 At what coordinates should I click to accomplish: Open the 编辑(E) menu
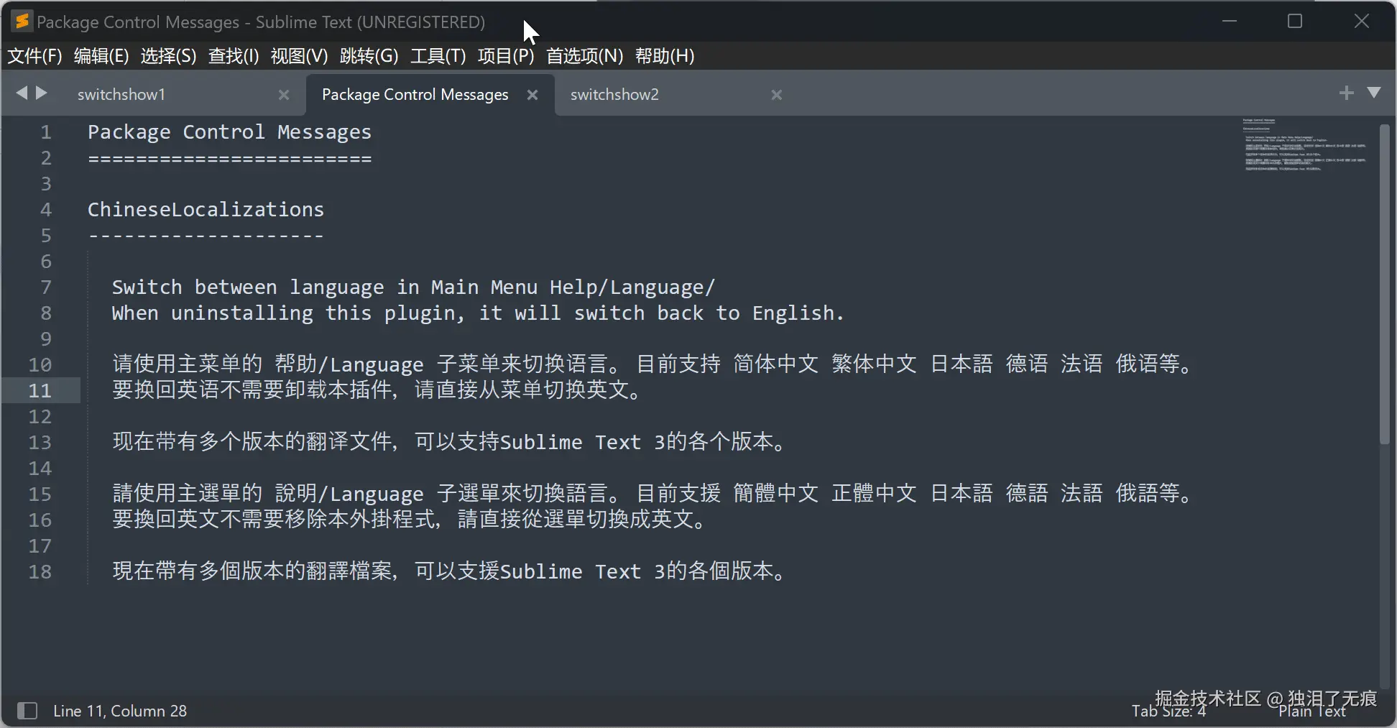point(101,56)
